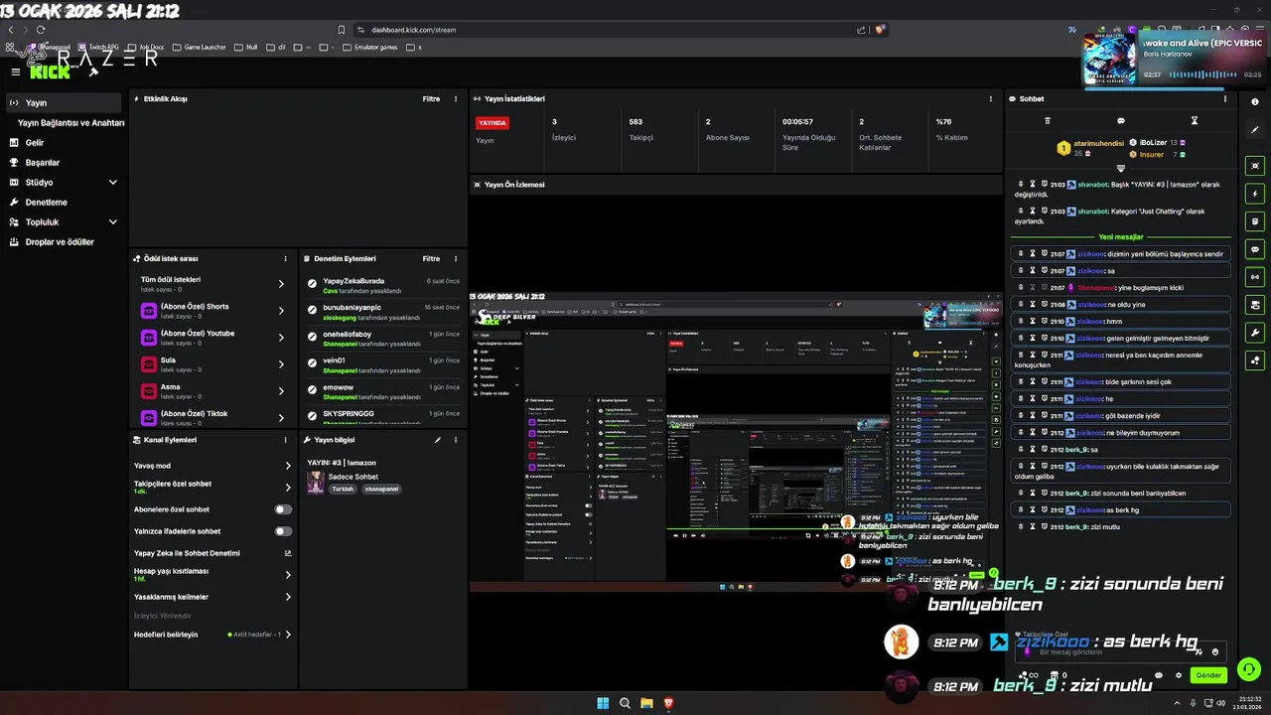
Task: Click the Gönder send button
Action: pos(1208,675)
